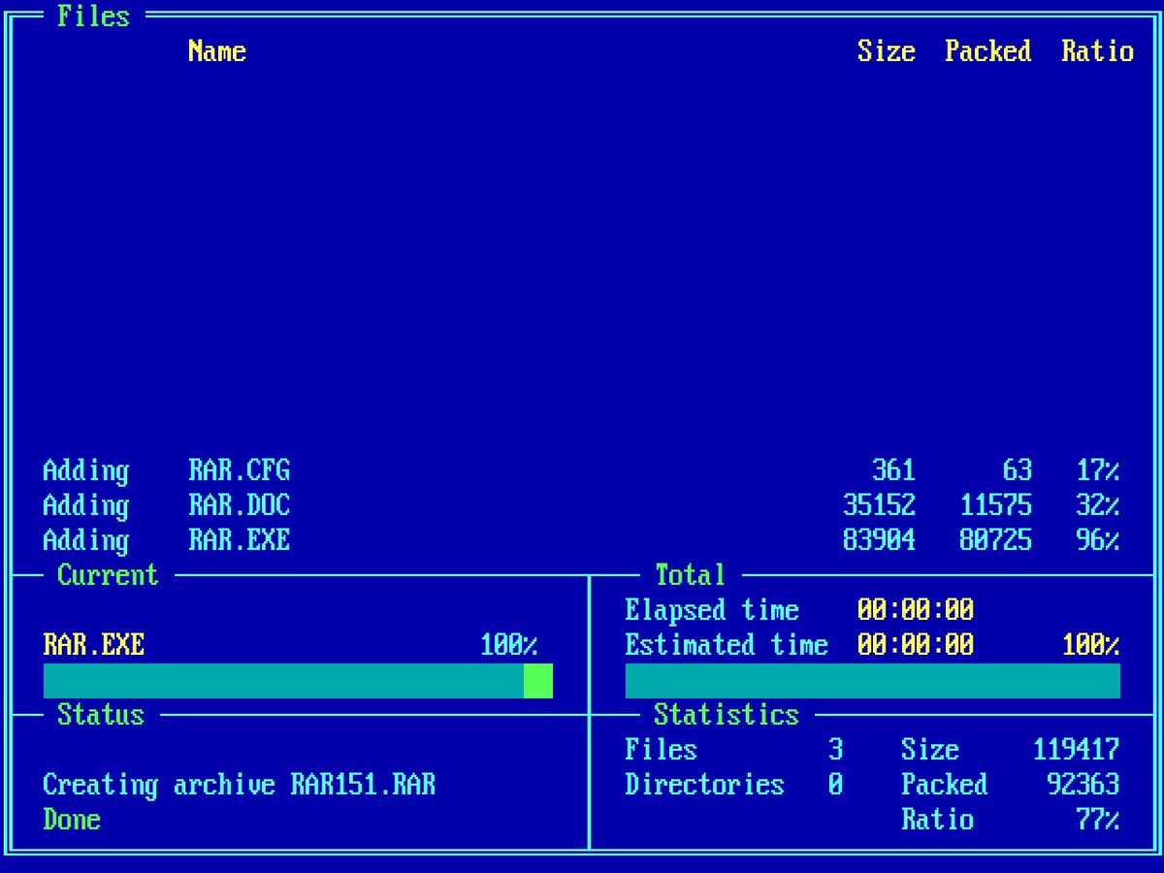Viewport: 1164px width, 873px height.
Task: Click the Creating archive RAR151.RAR message
Action: coord(240,785)
